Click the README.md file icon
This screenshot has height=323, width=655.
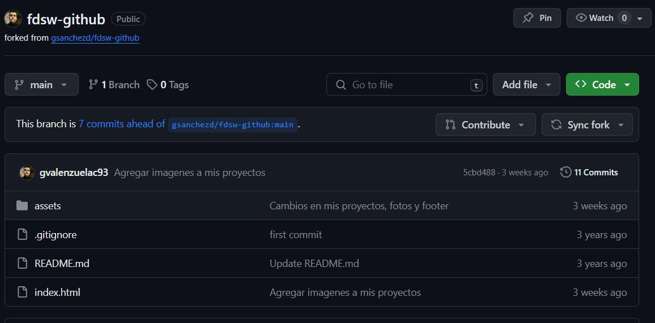click(22, 264)
